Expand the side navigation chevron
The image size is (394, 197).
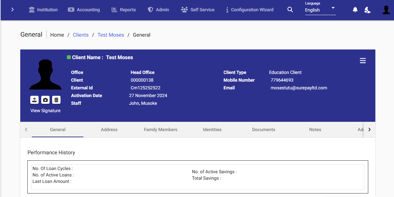12,10
